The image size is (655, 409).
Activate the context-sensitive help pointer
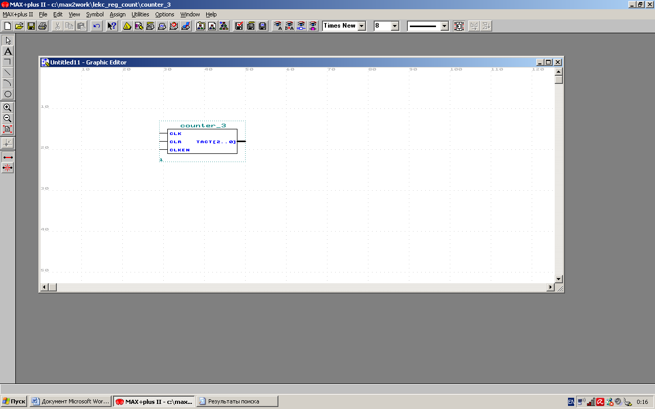pos(112,26)
